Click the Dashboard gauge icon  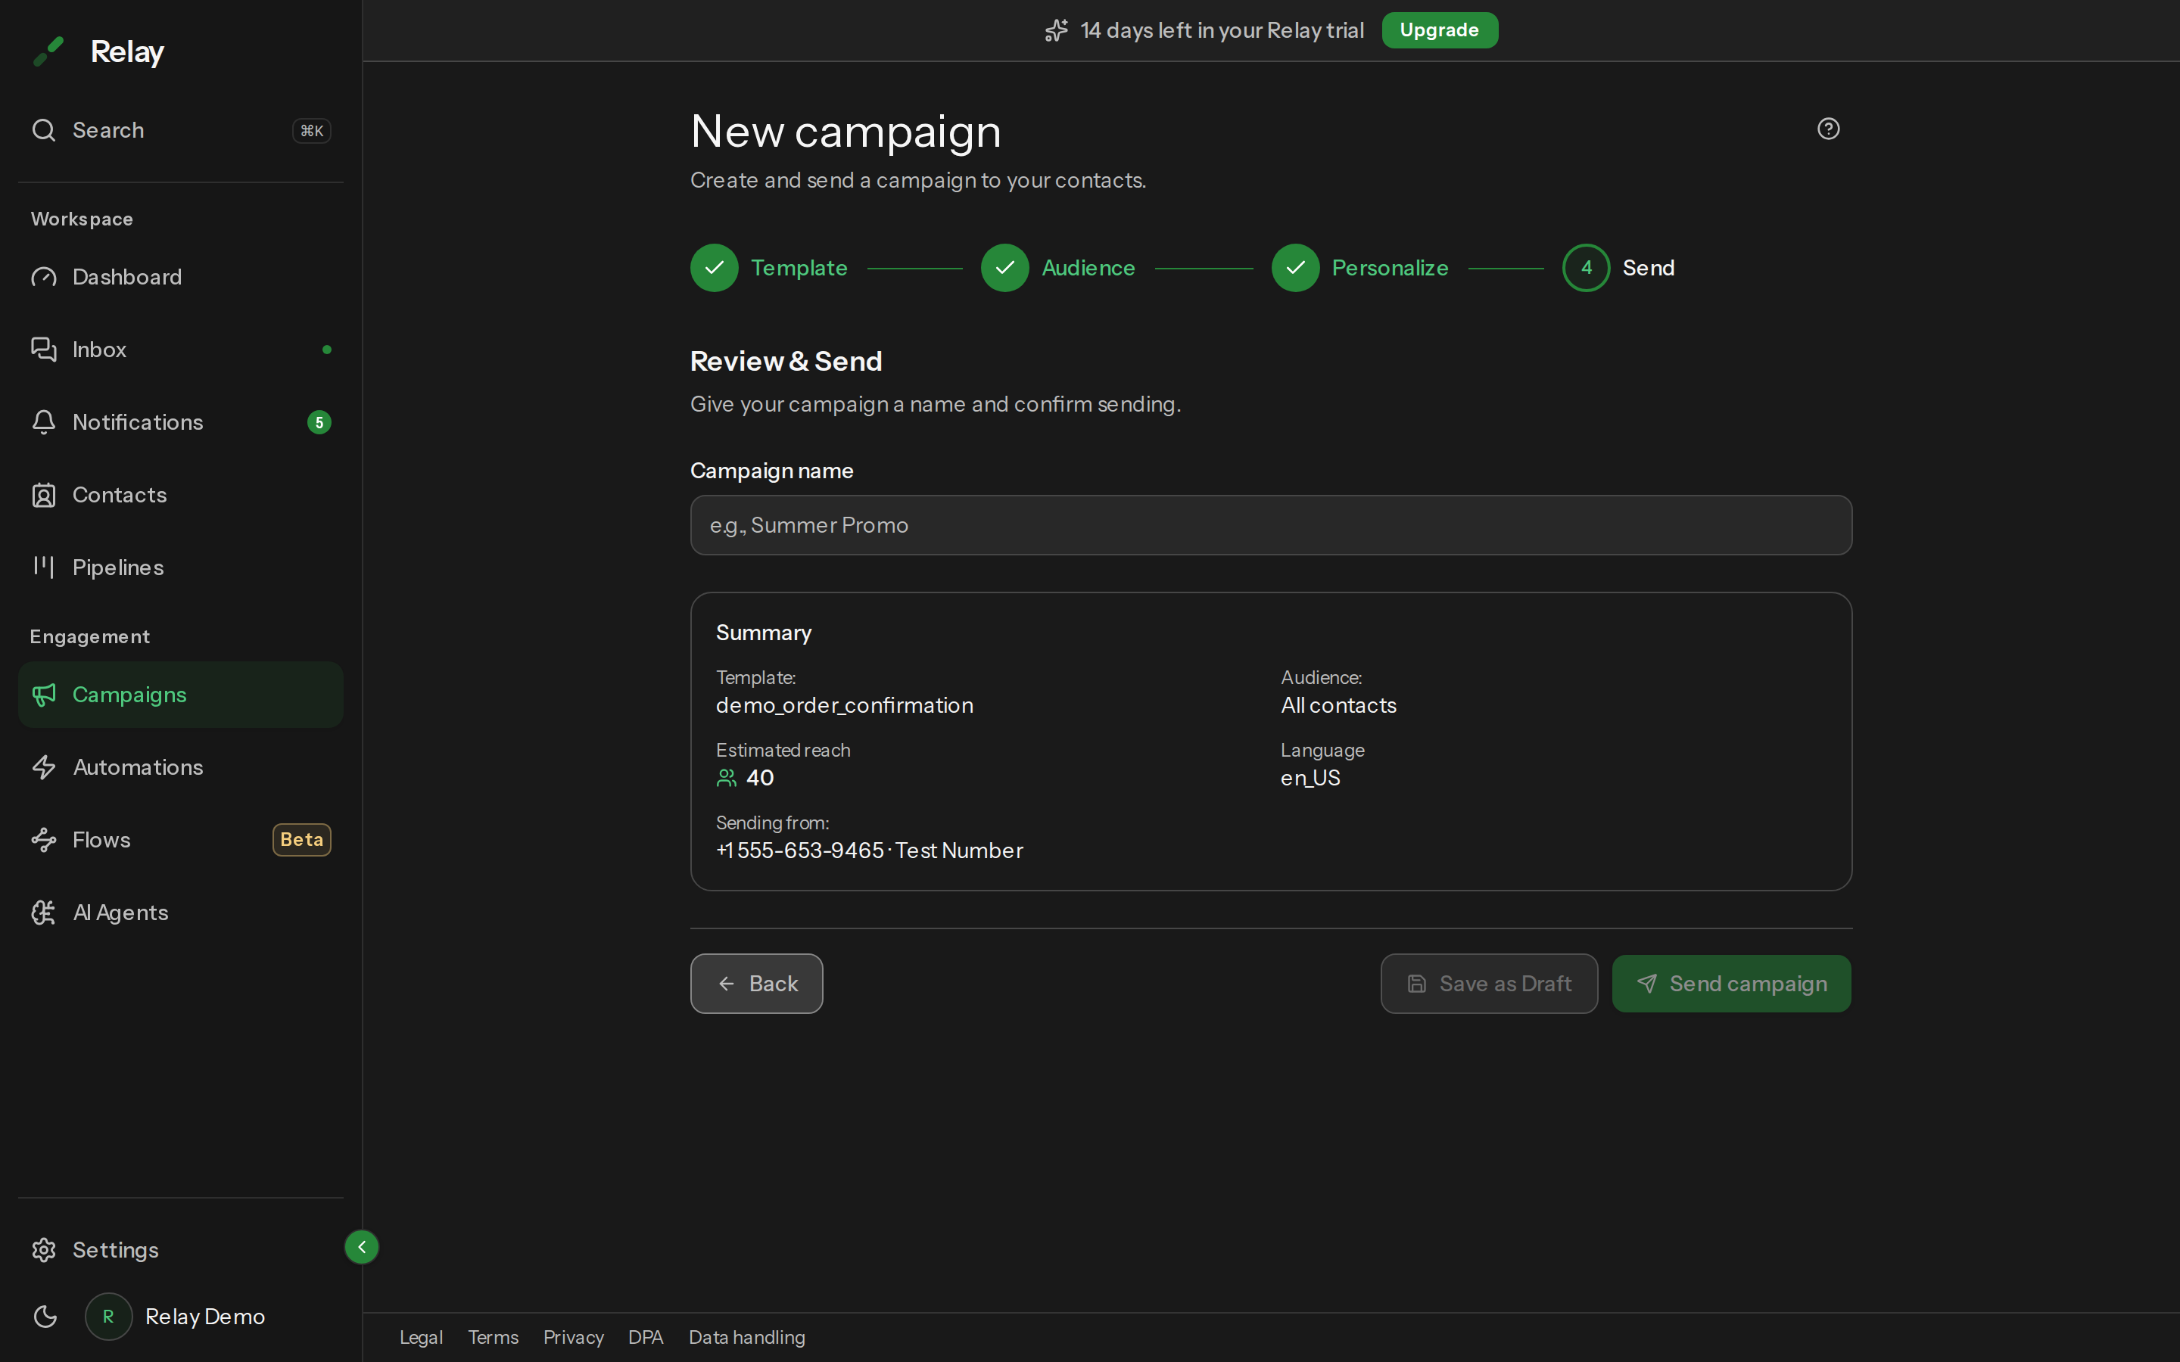[x=44, y=276]
